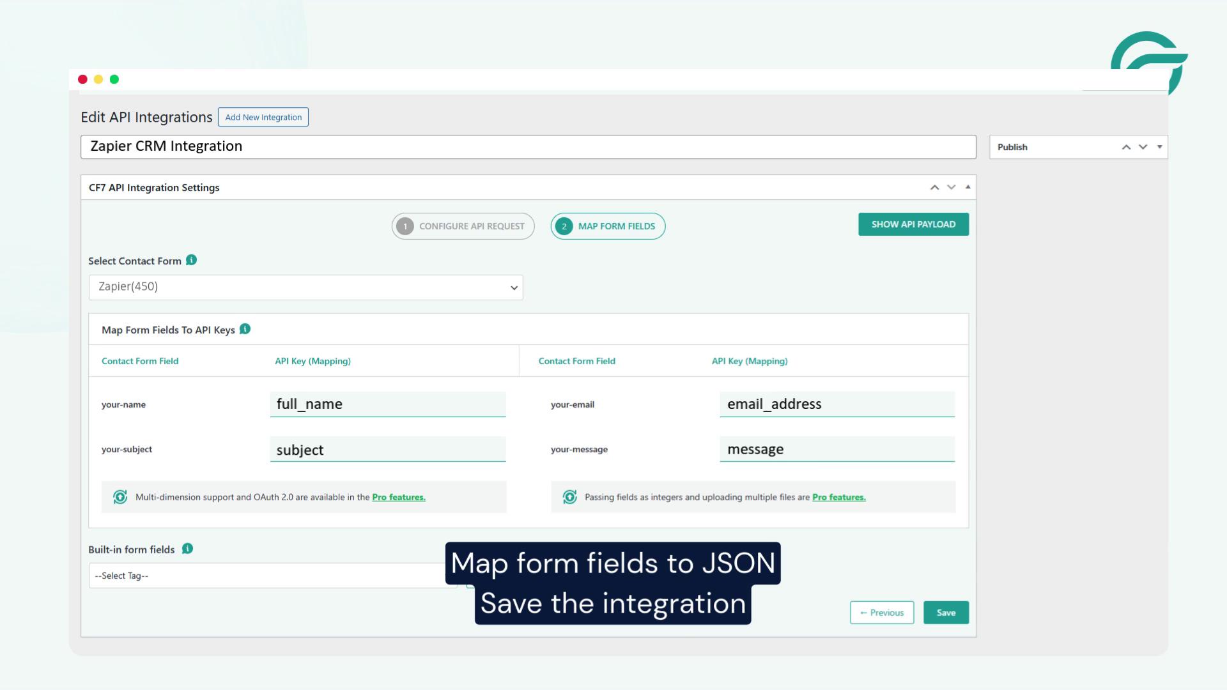Open the Pro features link in the left notice
The width and height of the screenshot is (1227, 690).
pyautogui.click(x=399, y=496)
